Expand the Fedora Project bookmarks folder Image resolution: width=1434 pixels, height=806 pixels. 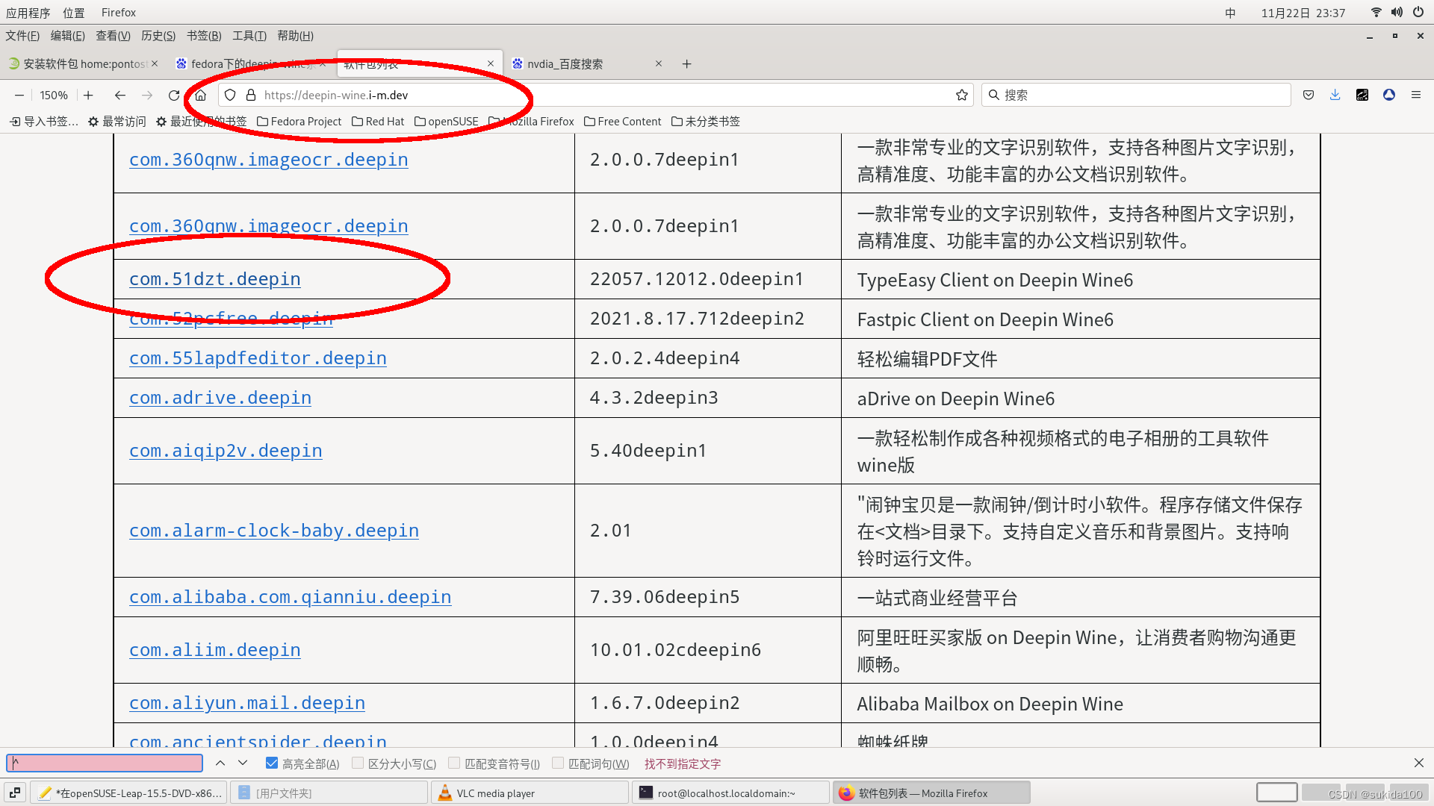pos(299,122)
